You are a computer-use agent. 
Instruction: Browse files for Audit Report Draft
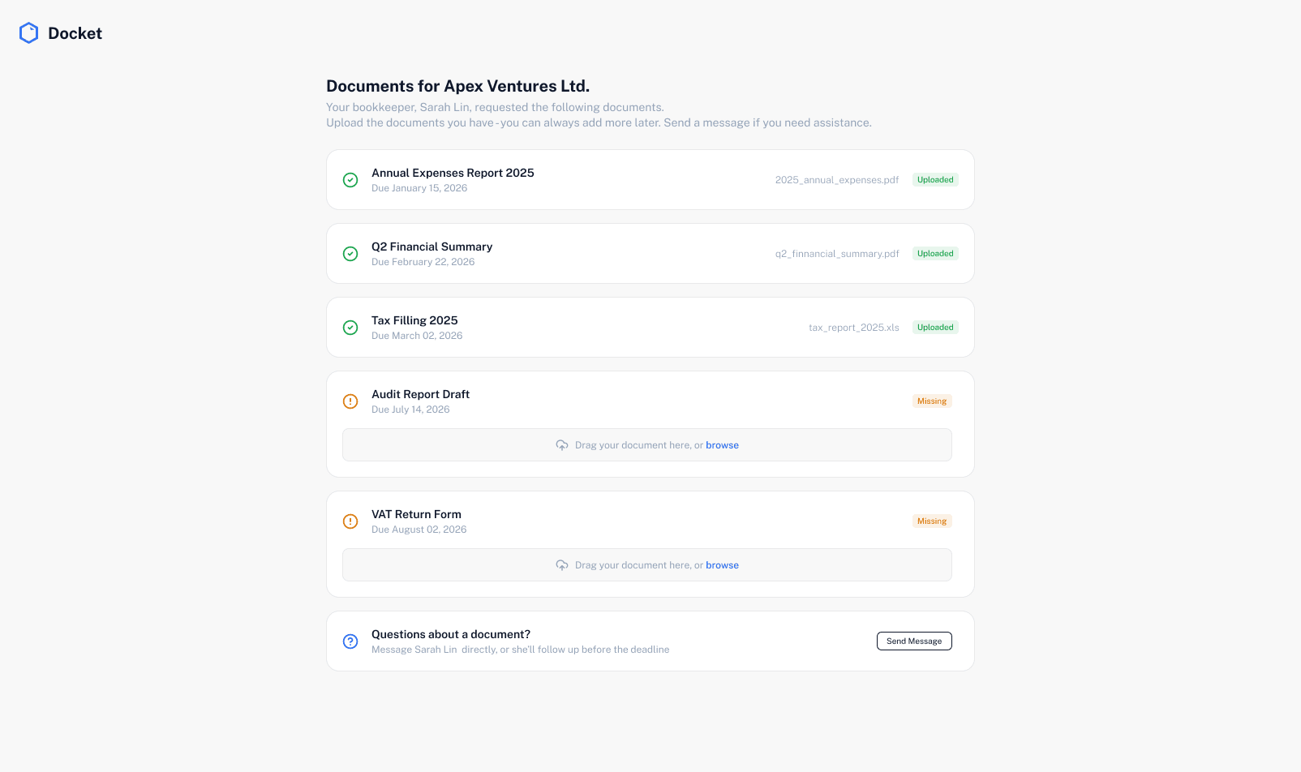point(722,445)
